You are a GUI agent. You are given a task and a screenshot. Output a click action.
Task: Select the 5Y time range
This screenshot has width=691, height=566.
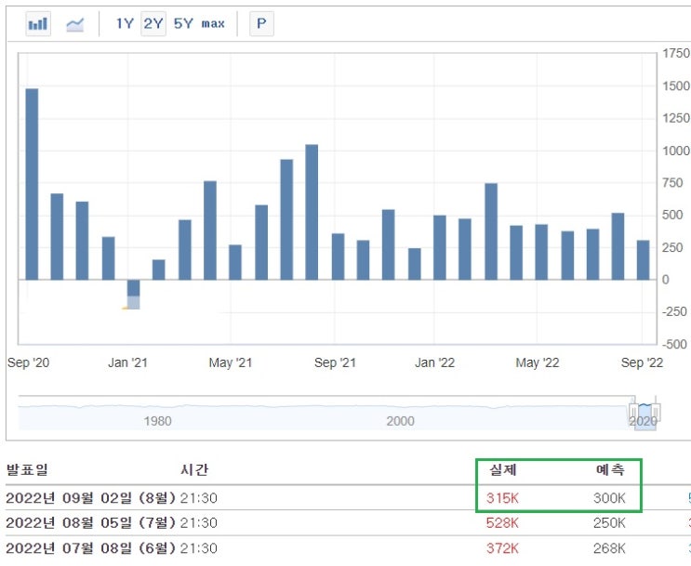pyautogui.click(x=183, y=23)
